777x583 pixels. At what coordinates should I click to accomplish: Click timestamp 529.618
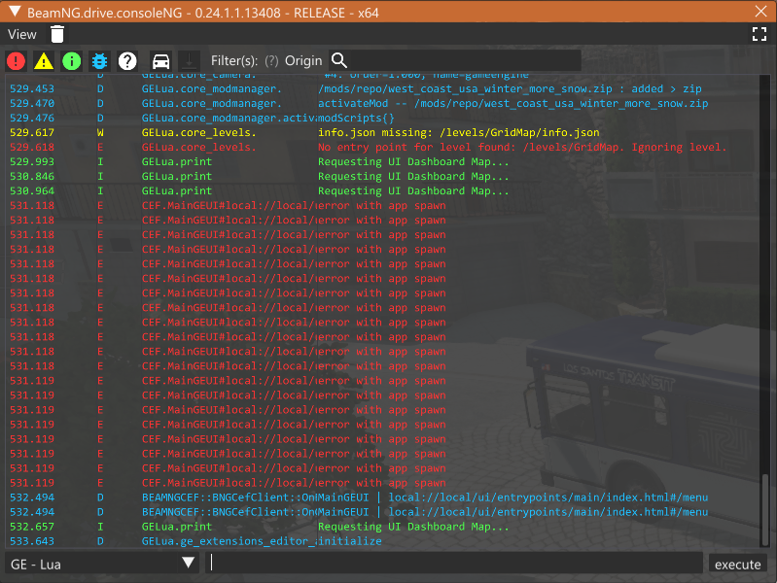coord(32,147)
